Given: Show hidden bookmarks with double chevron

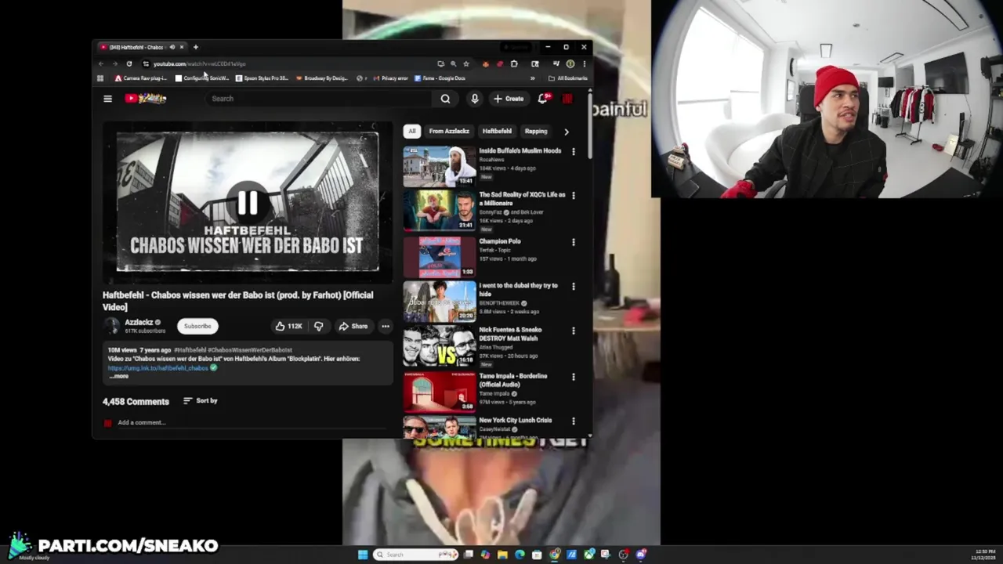Looking at the screenshot, I should [x=532, y=78].
